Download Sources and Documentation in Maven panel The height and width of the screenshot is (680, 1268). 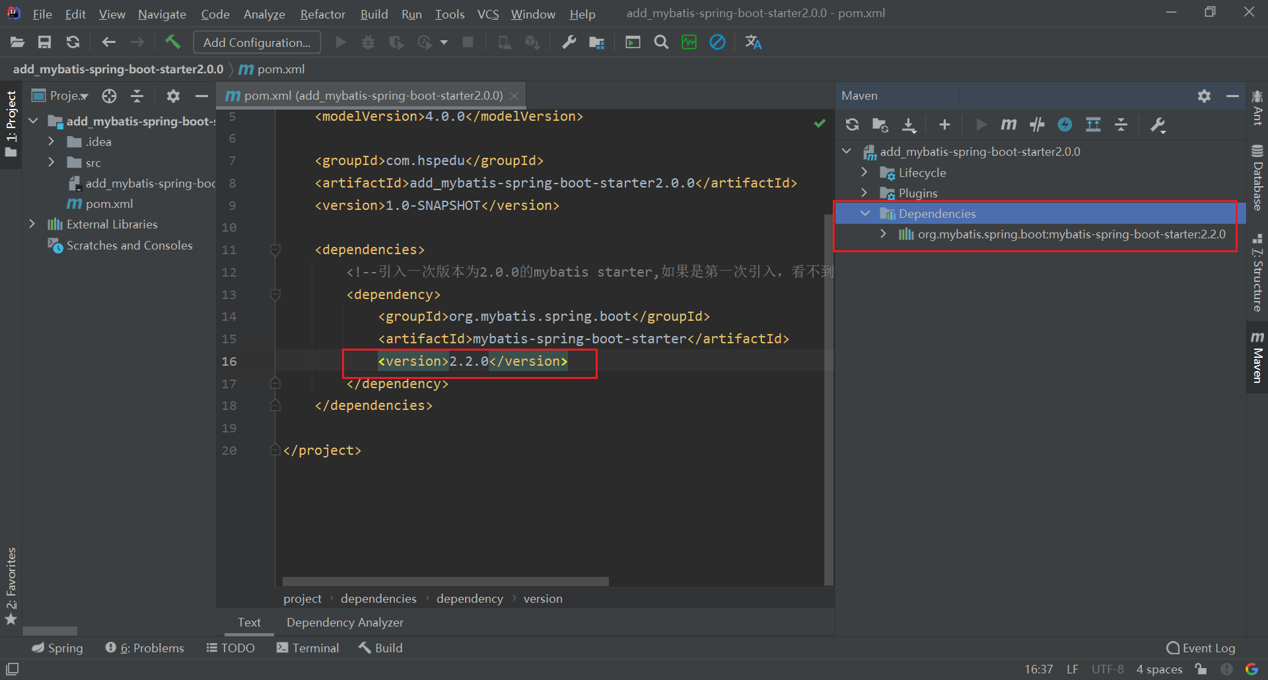point(909,125)
